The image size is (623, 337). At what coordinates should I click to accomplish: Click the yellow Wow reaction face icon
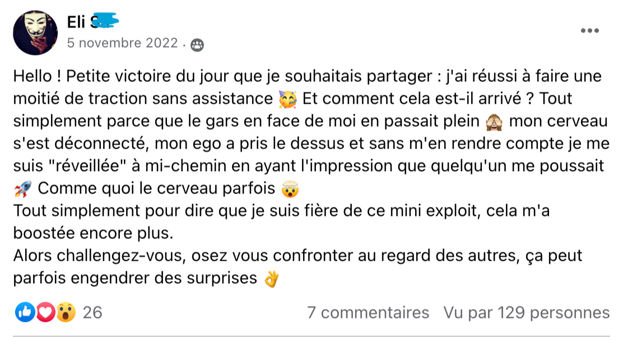coord(66,312)
